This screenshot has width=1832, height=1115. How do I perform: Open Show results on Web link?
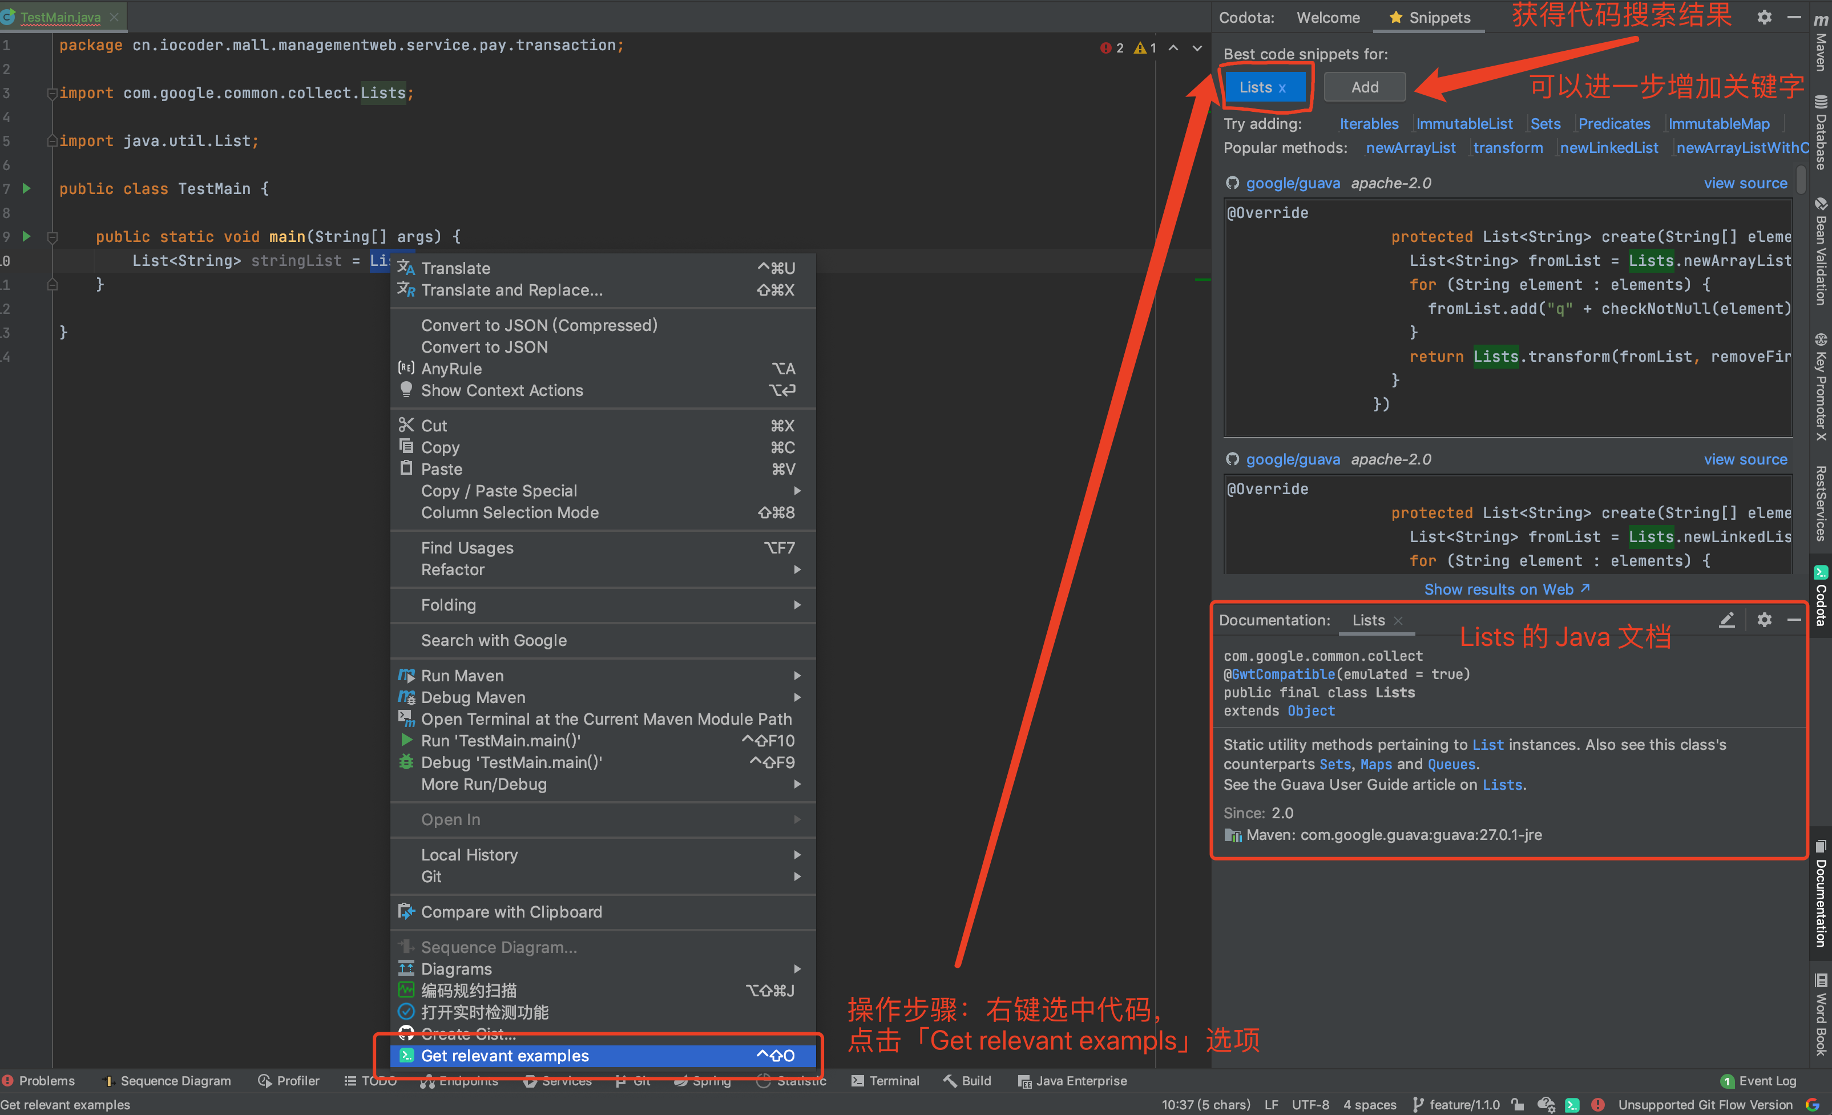tap(1507, 589)
